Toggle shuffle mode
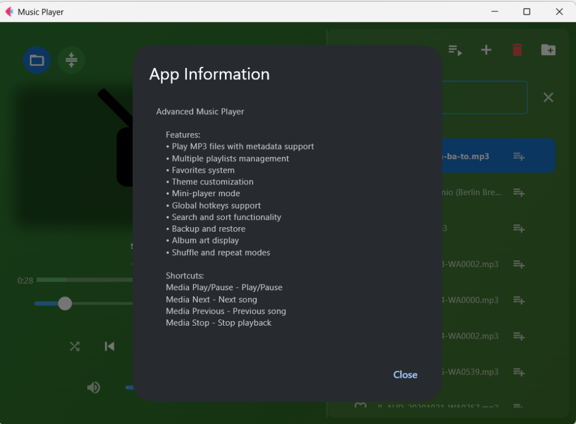576x424 pixels. pyautogui.click(x=74, y=346)
